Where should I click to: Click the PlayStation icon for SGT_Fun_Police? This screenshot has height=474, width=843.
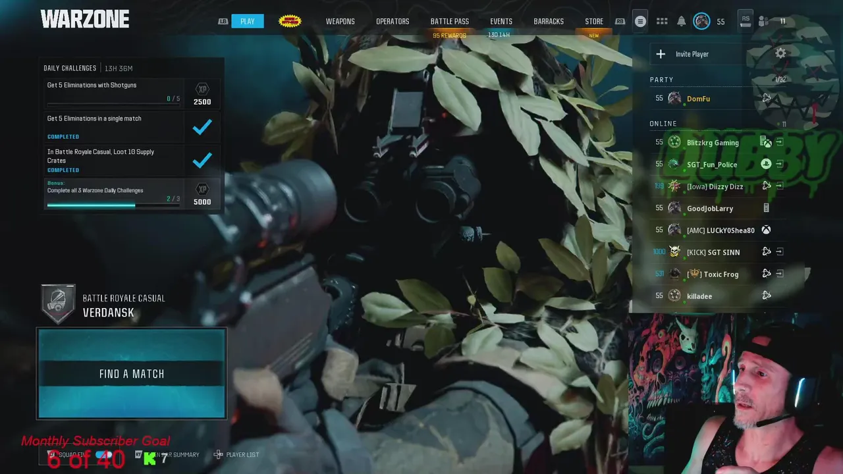click(x=766, y=164)
